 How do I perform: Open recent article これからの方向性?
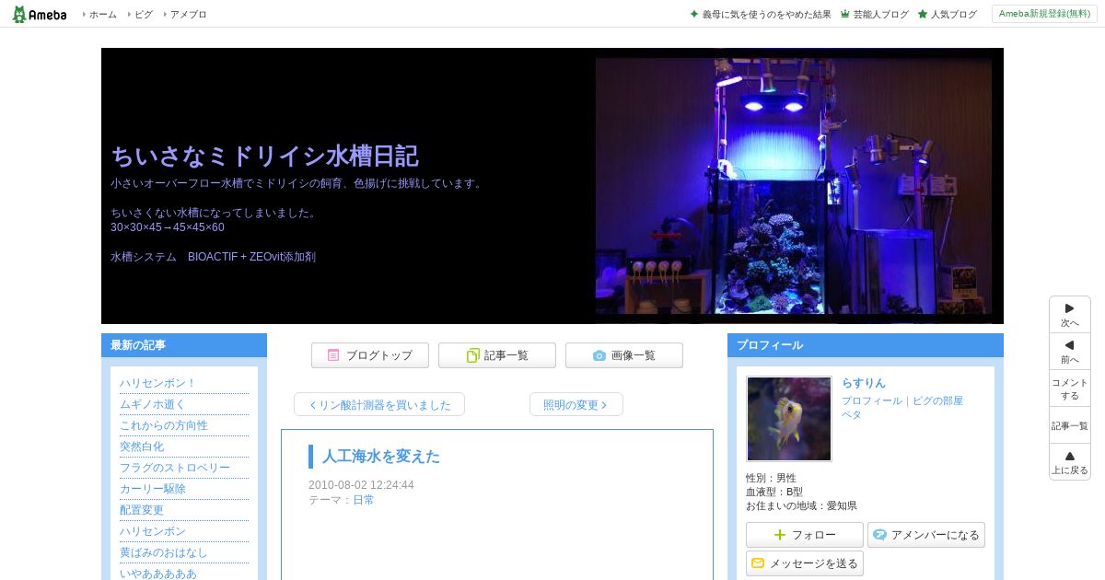(163, 425)
